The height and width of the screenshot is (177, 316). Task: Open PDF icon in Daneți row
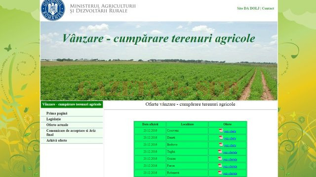pyautogui.click(x=221, y=138)
